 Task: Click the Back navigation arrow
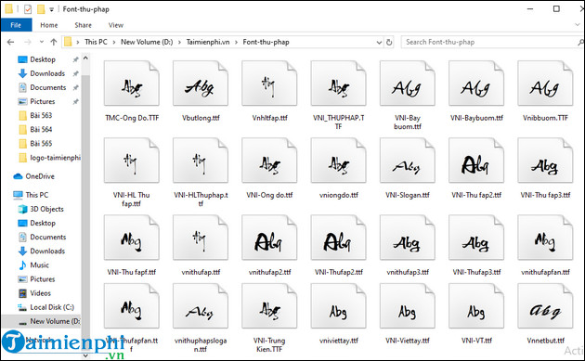coord(10,42)
